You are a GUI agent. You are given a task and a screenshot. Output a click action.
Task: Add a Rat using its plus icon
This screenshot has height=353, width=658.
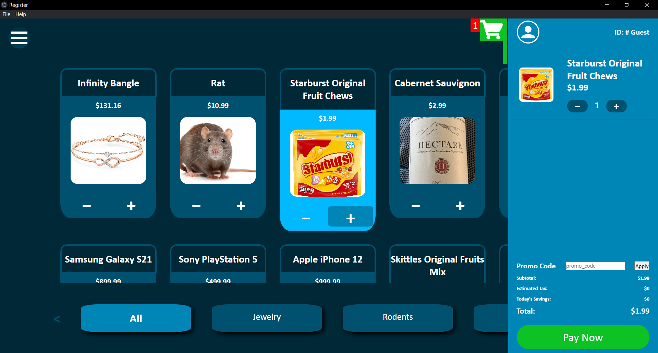[x=241, y=206]
